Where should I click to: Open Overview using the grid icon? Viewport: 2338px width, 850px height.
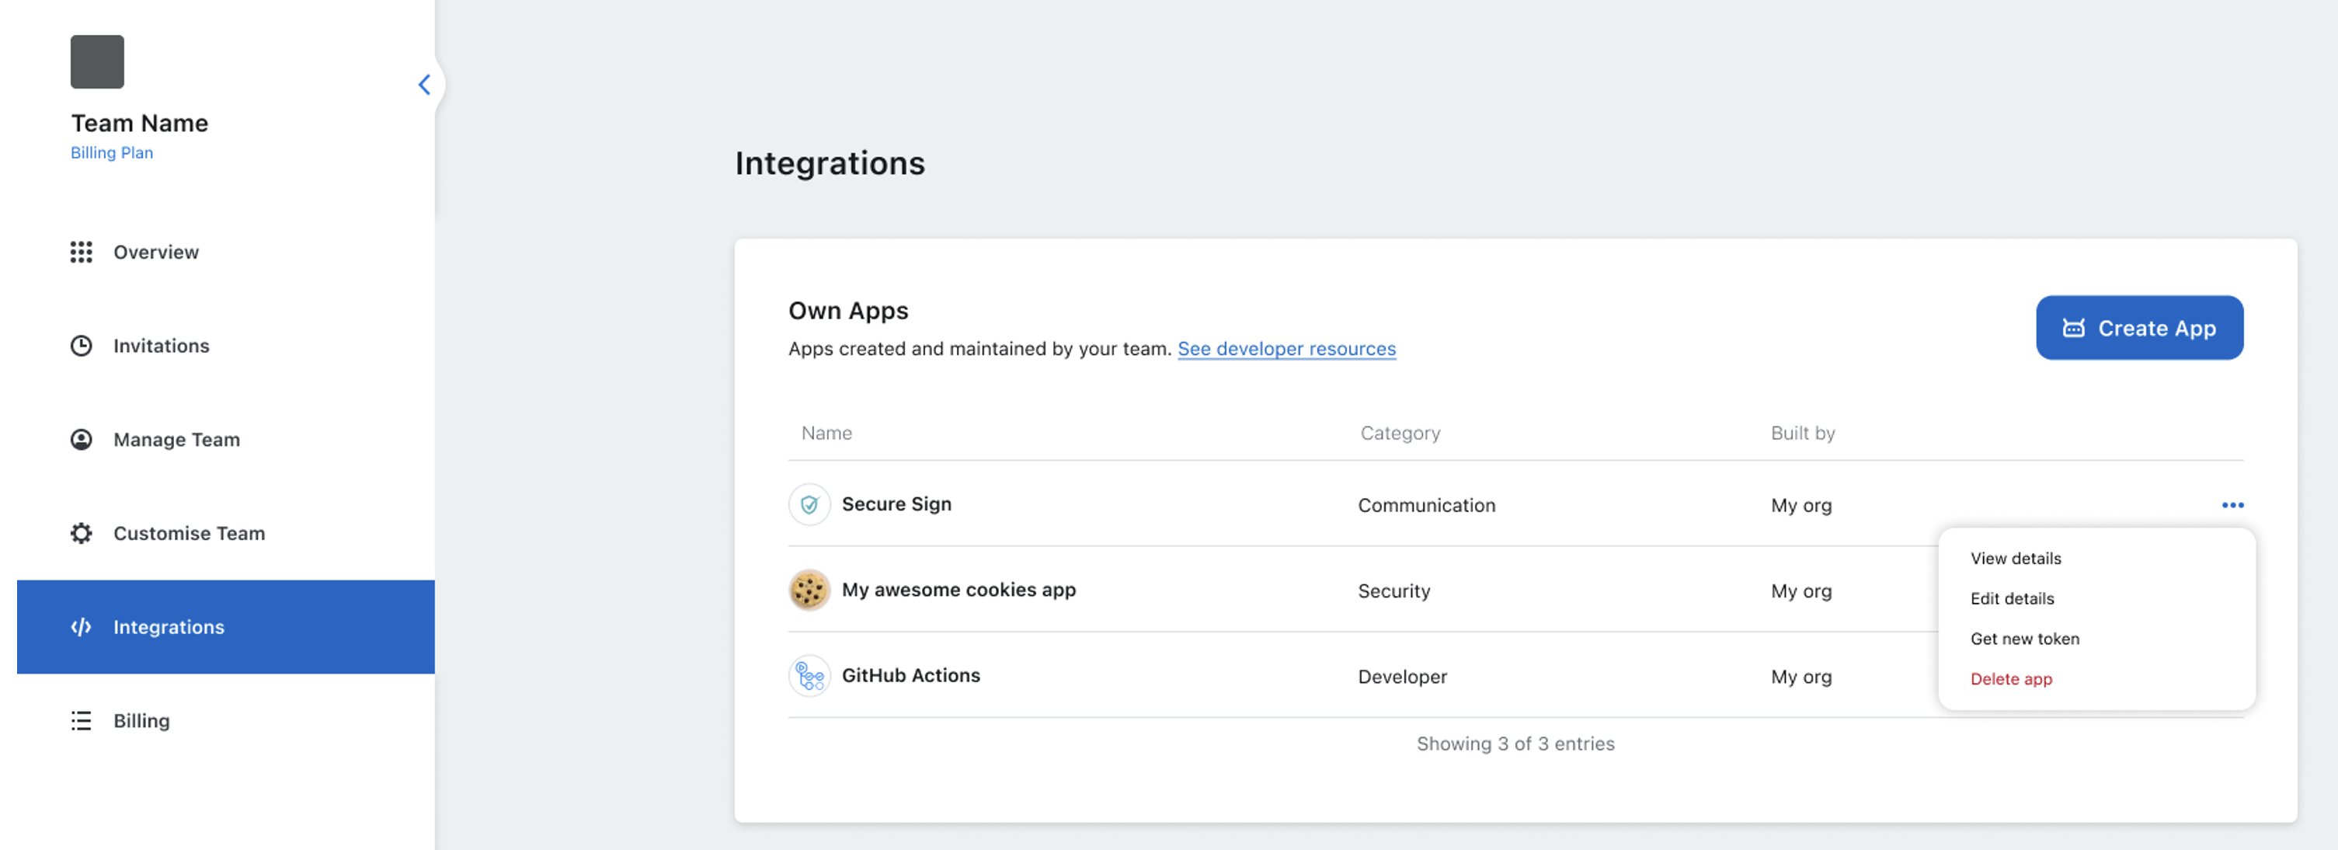[82, 252]
